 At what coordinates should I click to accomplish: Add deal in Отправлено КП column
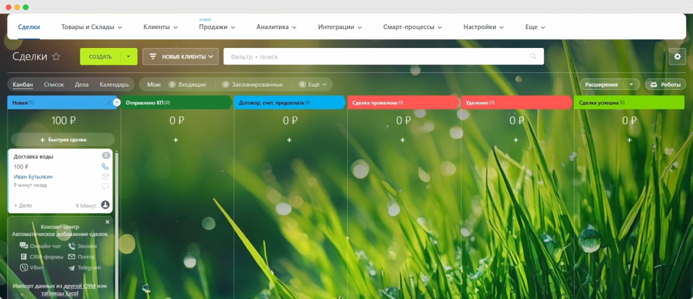[176, 140]
